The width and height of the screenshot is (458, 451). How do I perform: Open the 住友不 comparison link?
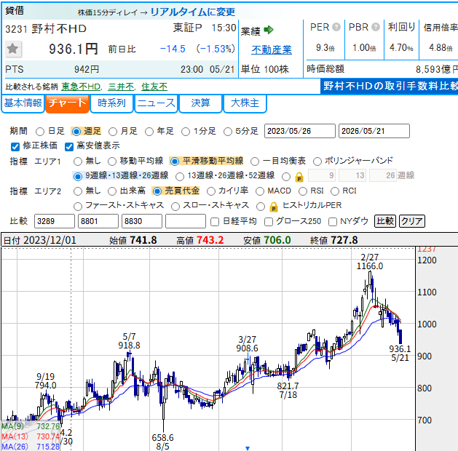point(154,87)
